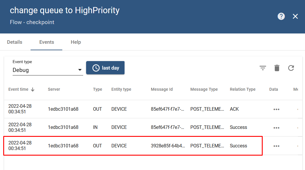
Task: Click server 1edbc3101a68 in ACK row
Action: (x=63, y=109)
